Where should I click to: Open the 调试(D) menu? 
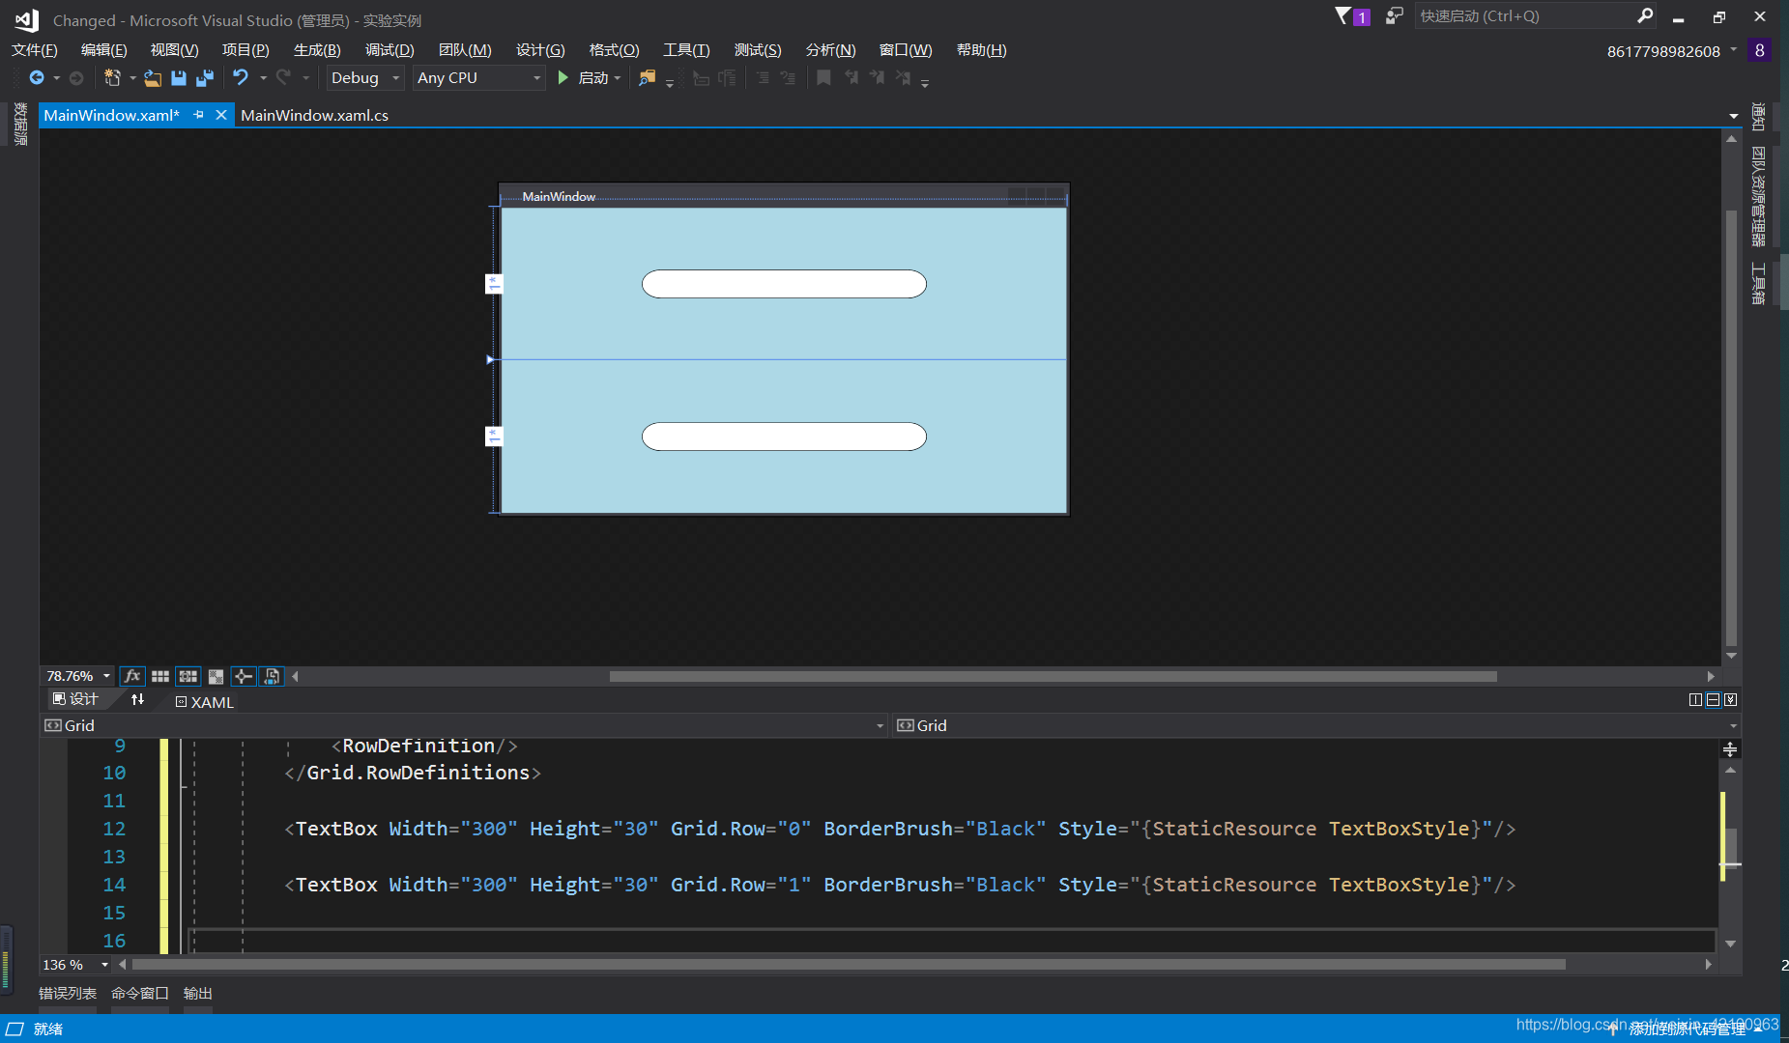coord(390,50)
